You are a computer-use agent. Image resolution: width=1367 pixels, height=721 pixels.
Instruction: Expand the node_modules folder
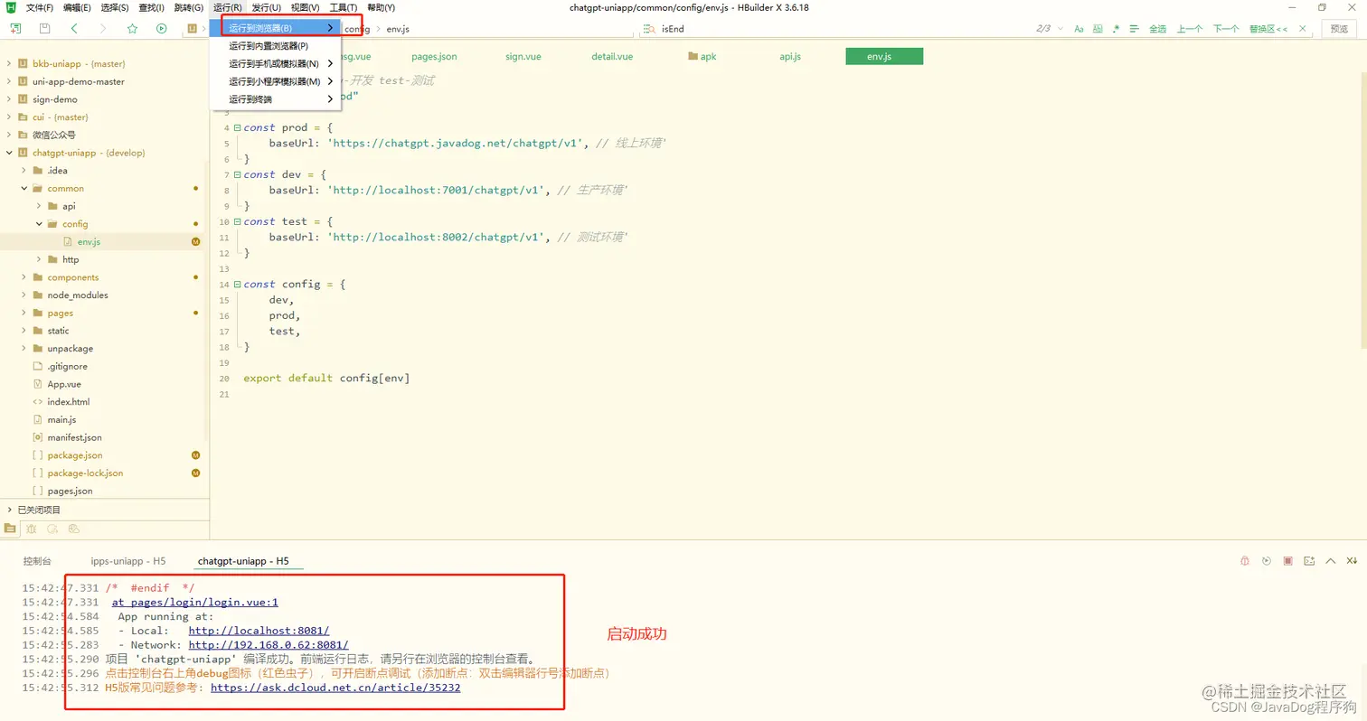[x=24, y=295]
